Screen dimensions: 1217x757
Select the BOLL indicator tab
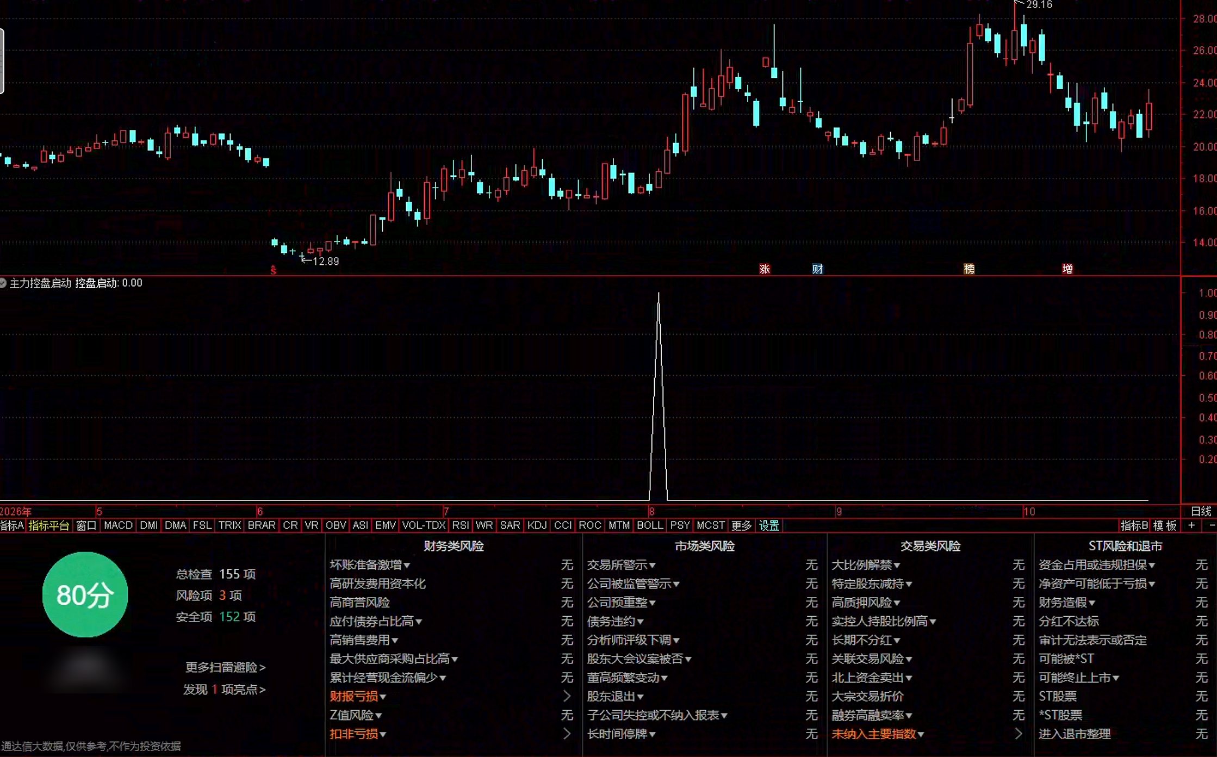(x=650, y=525)
